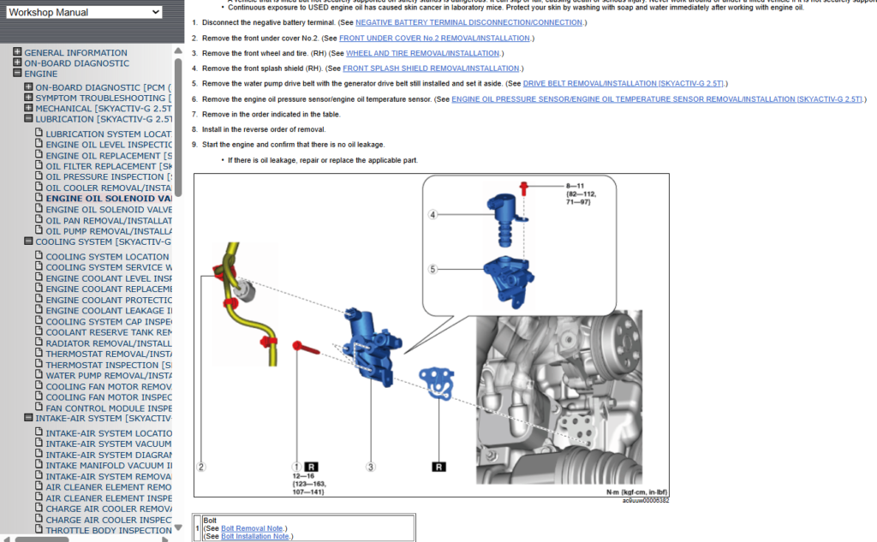
Task: Follow FRONT UNDER COVER No.2 REMOVAL/INSTALLATION link
Action: [434, 38]
